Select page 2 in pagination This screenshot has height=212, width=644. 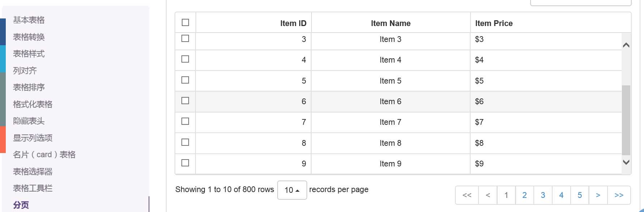coord(524,195)
